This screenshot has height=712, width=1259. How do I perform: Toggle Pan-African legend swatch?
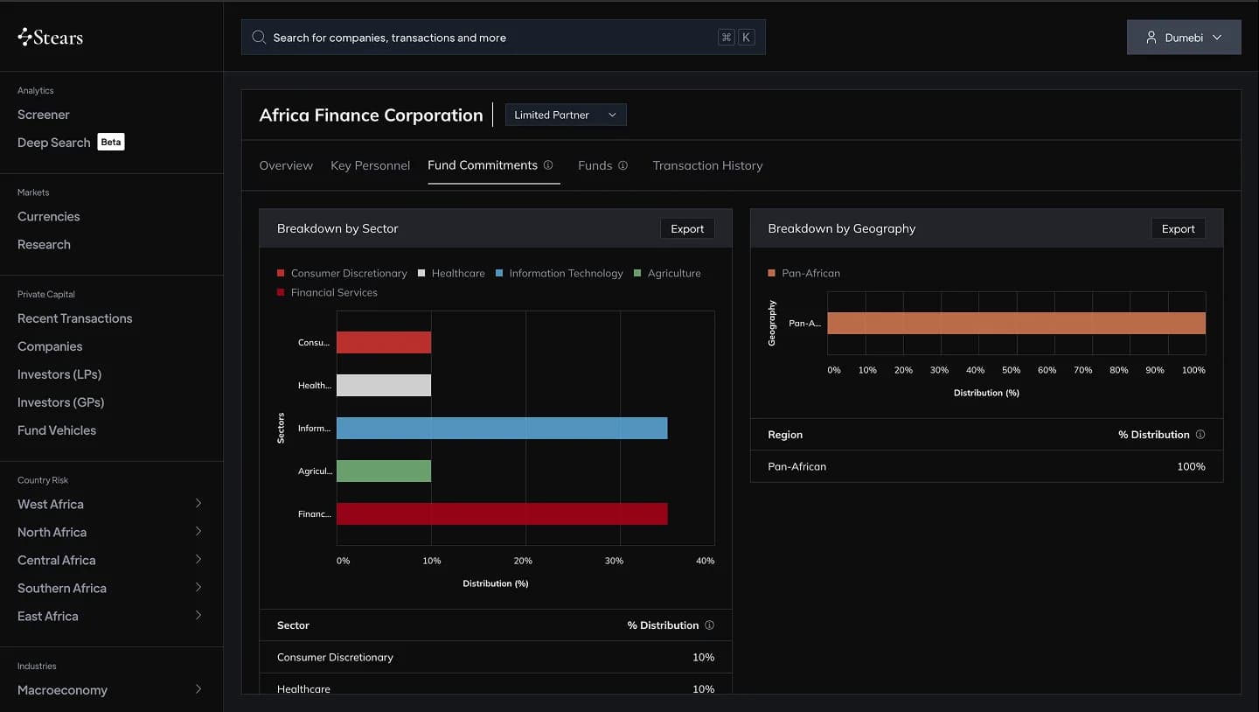[772, 273]
